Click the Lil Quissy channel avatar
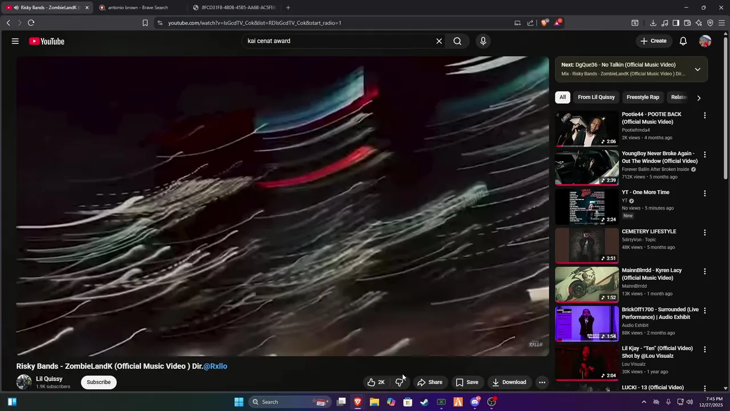730x411 pixels. point(24,382)
